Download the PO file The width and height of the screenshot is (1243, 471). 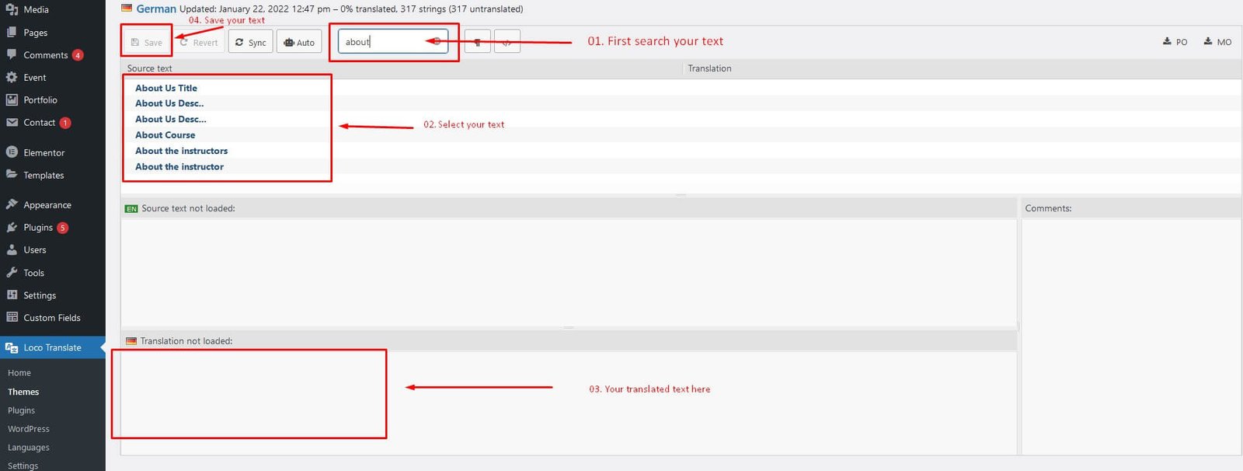click(1175, 42)
